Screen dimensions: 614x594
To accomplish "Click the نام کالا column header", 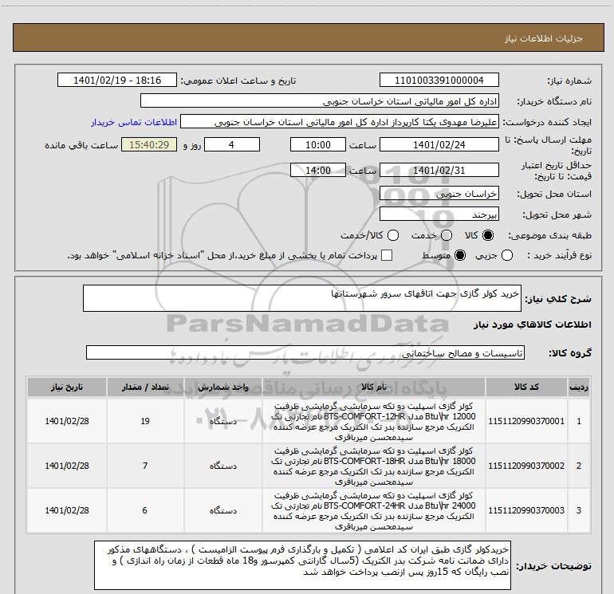I will coord(373,387).
